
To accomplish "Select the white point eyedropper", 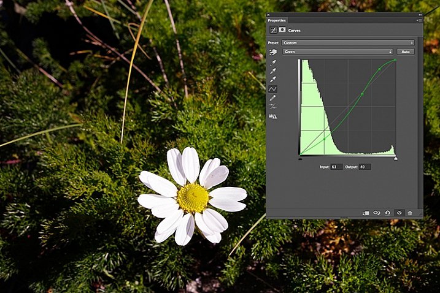I will 273,80.
